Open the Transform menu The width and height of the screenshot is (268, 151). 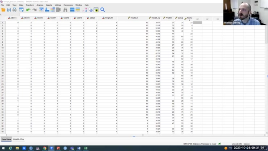tap(30, 5)
